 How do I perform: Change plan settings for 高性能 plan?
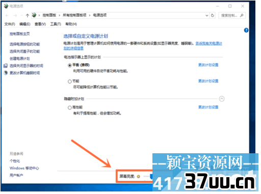click(x=208, y=107)
